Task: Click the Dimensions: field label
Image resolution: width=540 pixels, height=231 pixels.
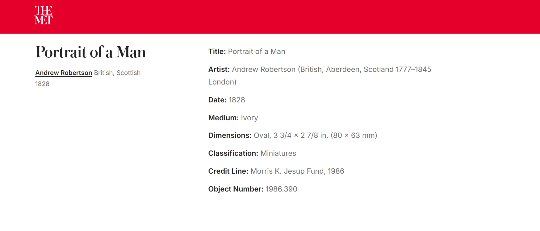Action: 230,135
